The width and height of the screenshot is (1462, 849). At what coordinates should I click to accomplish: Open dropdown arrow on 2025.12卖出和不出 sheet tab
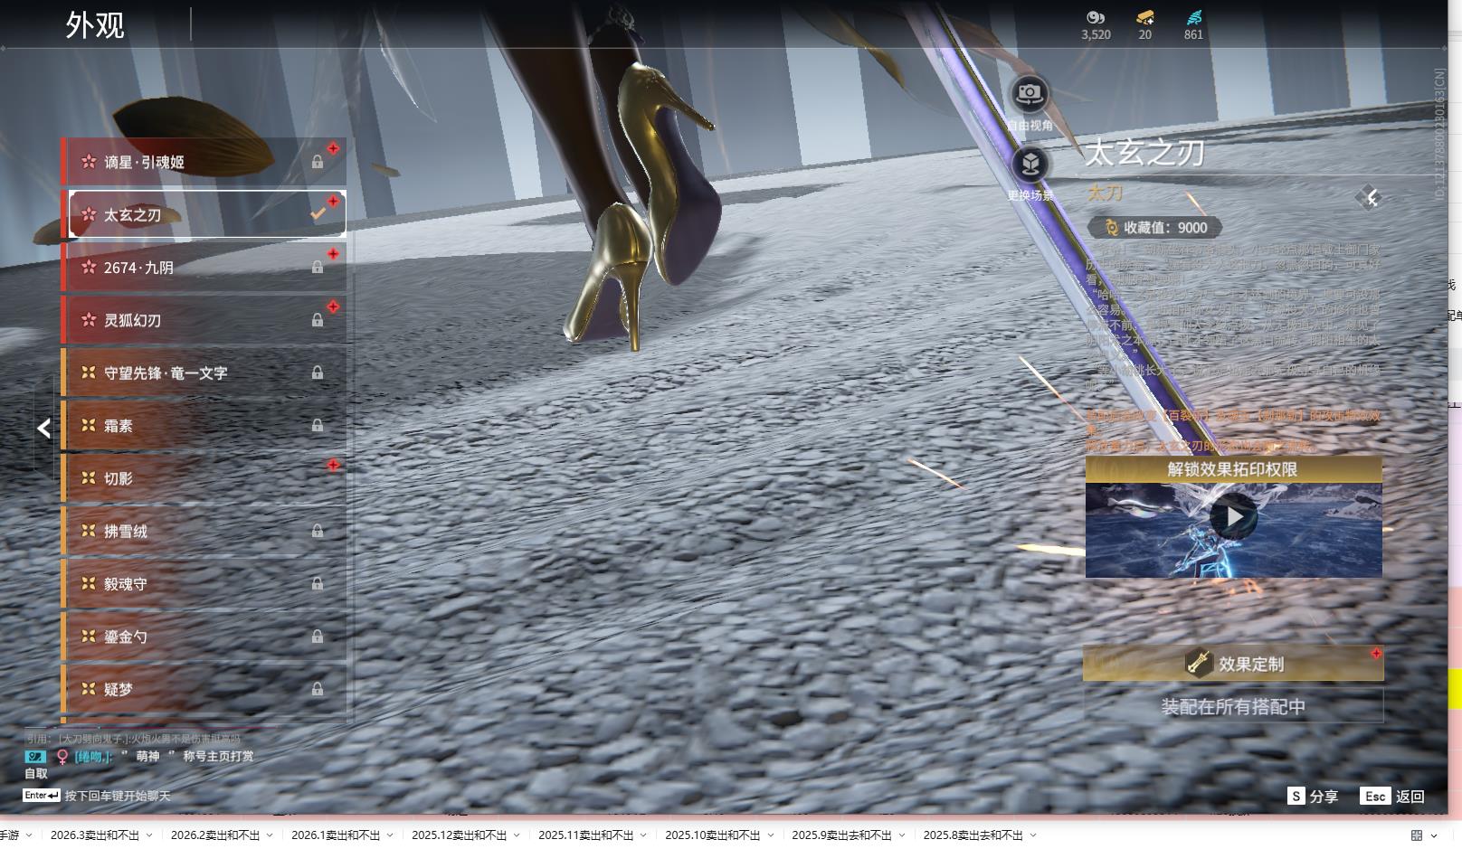(x=517, y=835)
